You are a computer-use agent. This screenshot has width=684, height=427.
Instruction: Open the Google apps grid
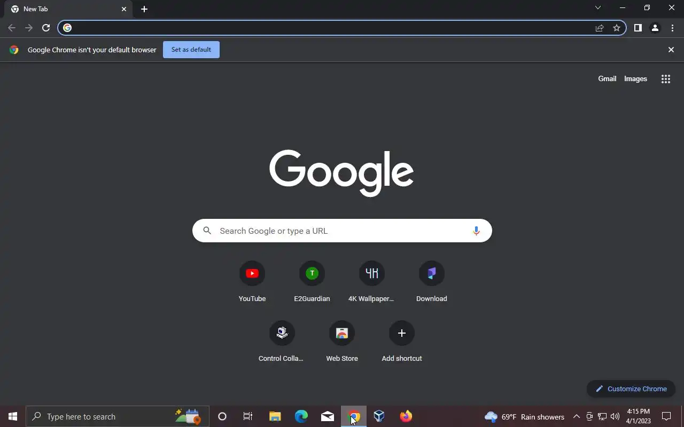click(666, 79)
